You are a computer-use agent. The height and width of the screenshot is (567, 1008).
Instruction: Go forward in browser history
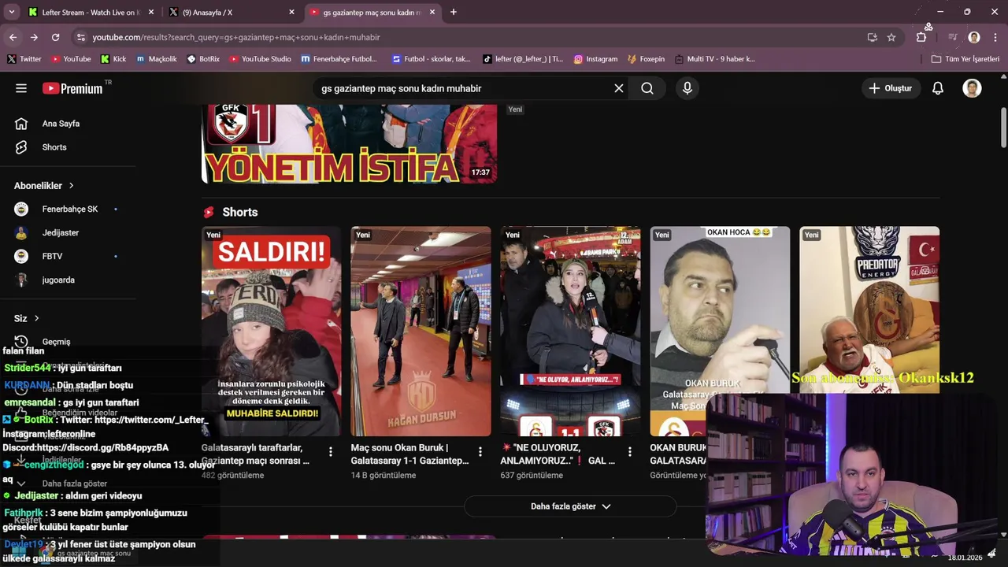click(34, 37)
